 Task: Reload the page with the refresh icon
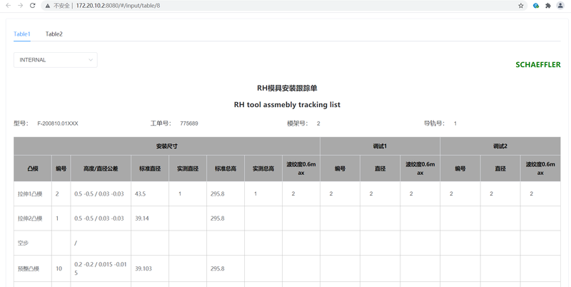pyautogui.click(x=32, y=6)
